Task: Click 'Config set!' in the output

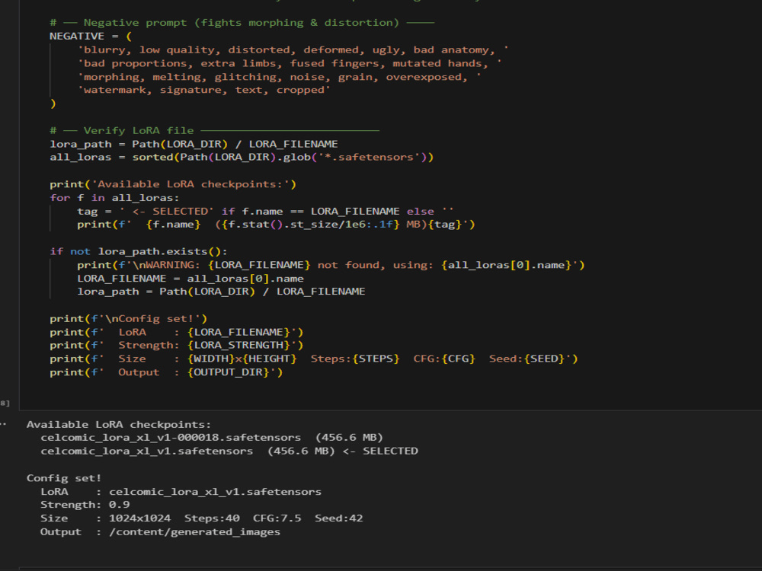Action: click(64, 478)
